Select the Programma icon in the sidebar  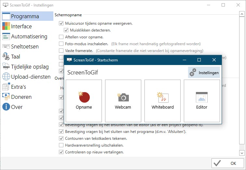(6, 16)
